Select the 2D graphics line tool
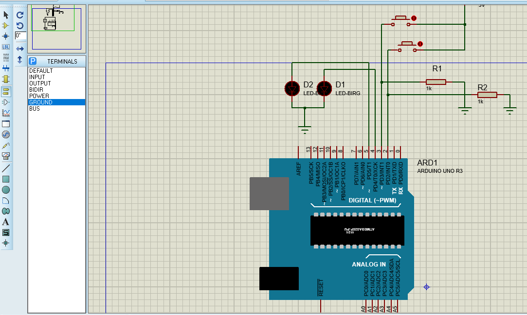Screen dimensions: 527x315 click(x=6, y=168)
